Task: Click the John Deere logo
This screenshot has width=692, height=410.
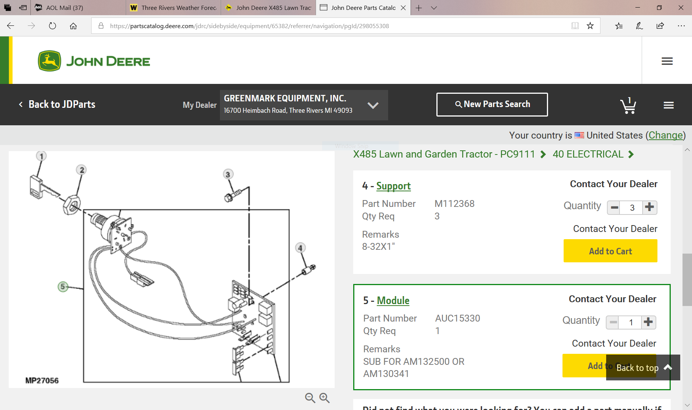Action: [94, 61]
